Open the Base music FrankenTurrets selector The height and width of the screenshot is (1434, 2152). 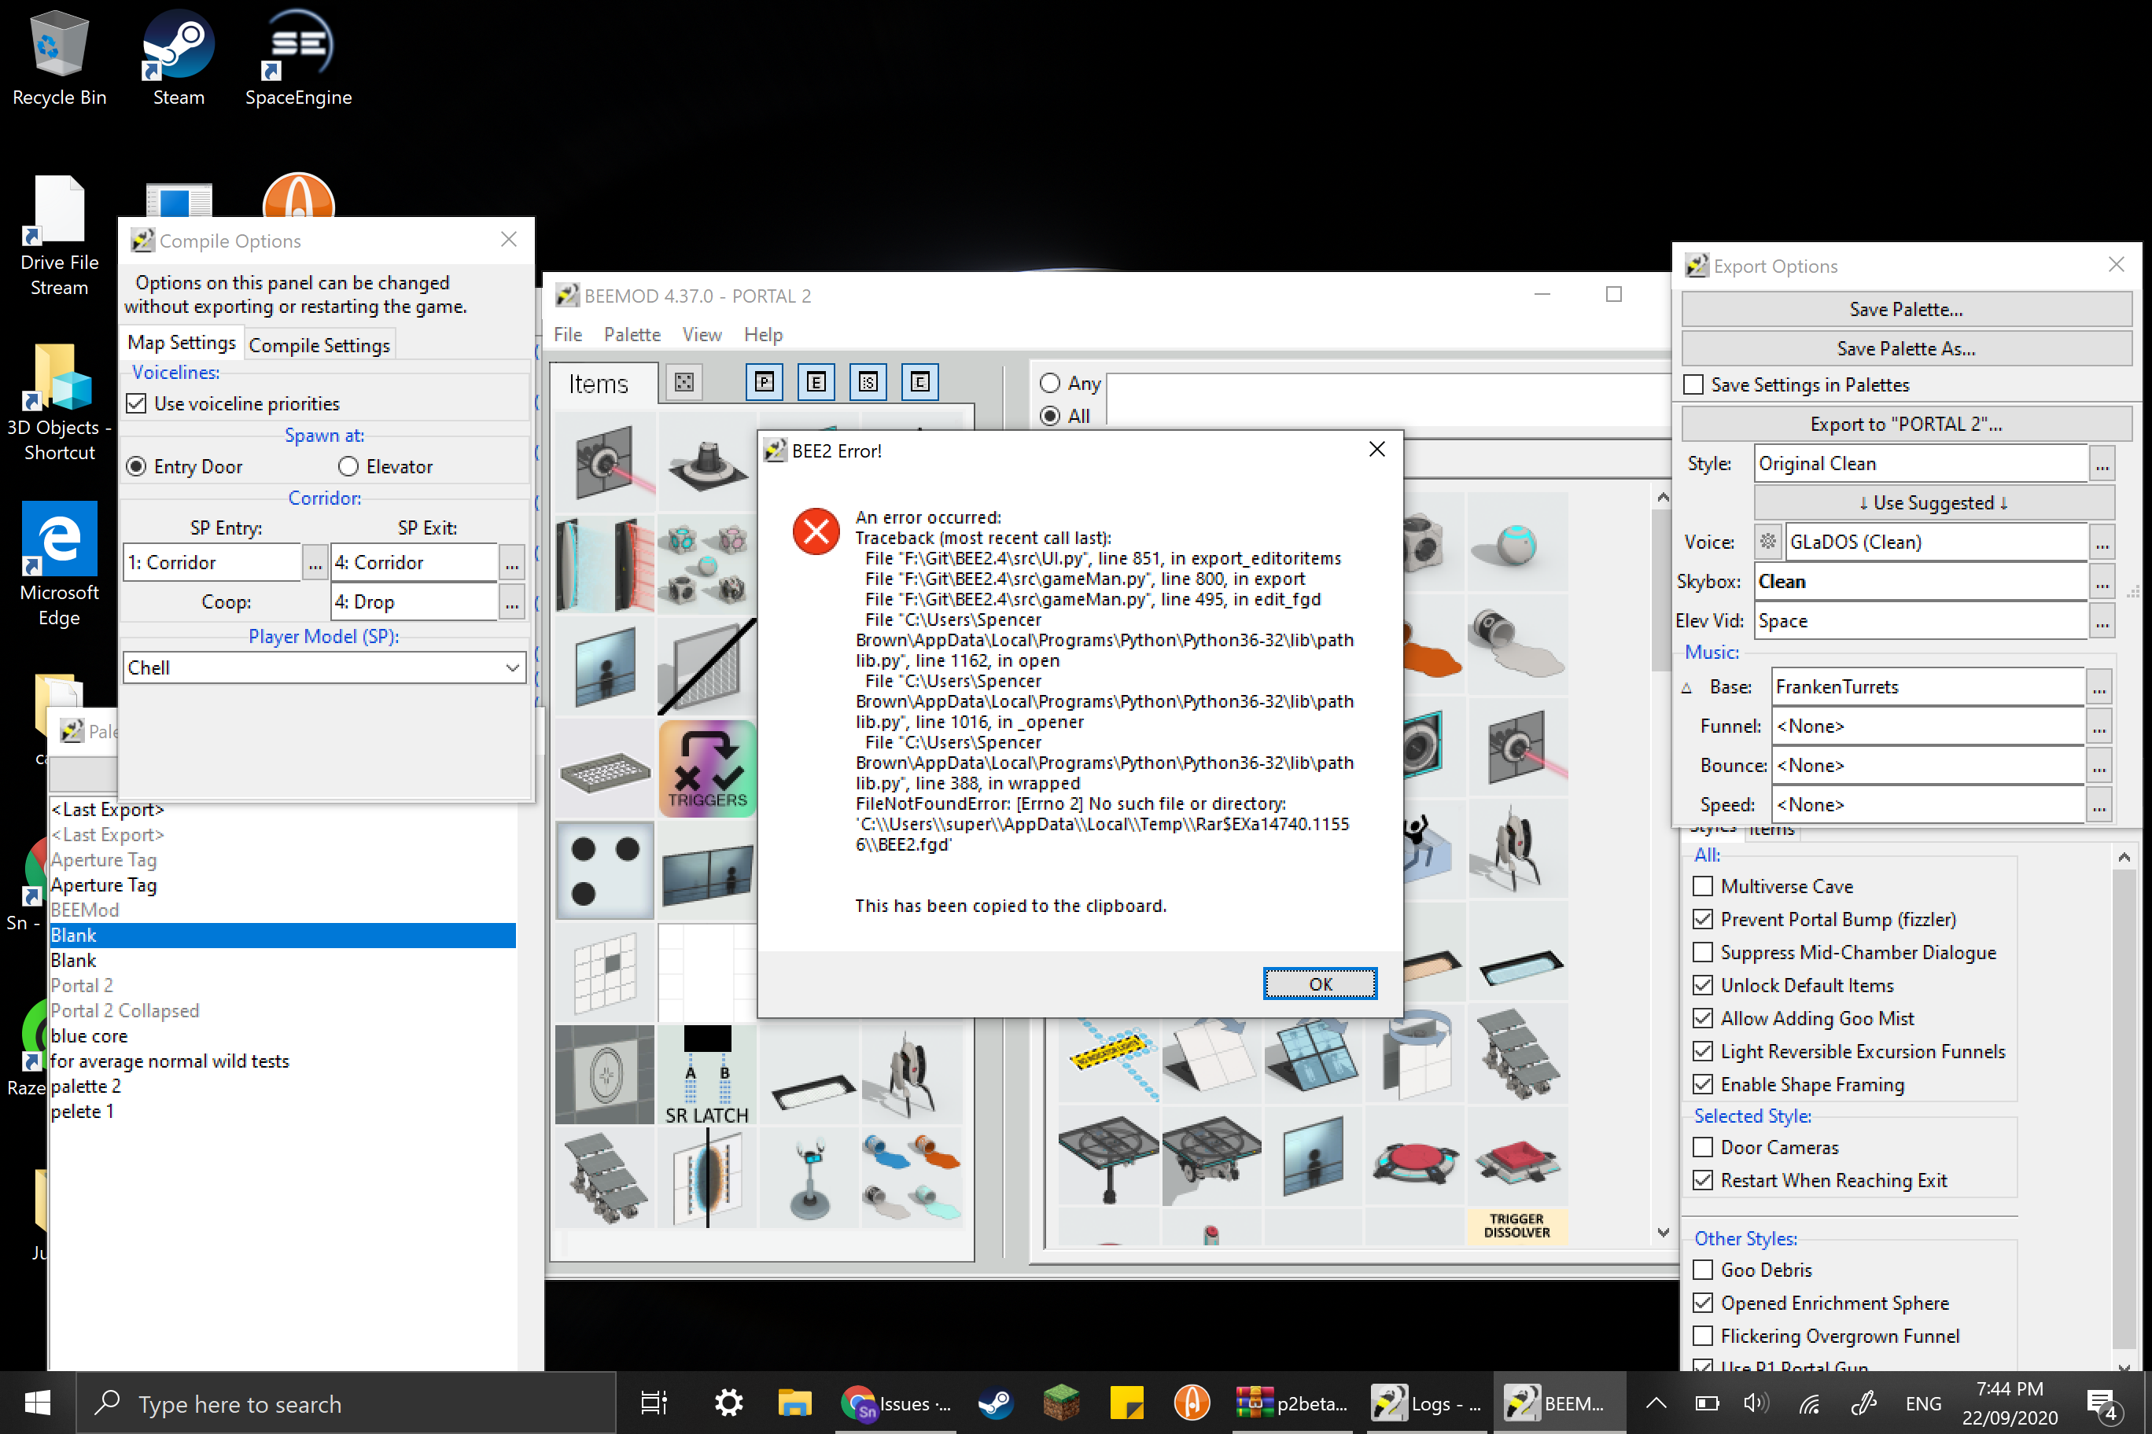click(x=2100, y=687)
